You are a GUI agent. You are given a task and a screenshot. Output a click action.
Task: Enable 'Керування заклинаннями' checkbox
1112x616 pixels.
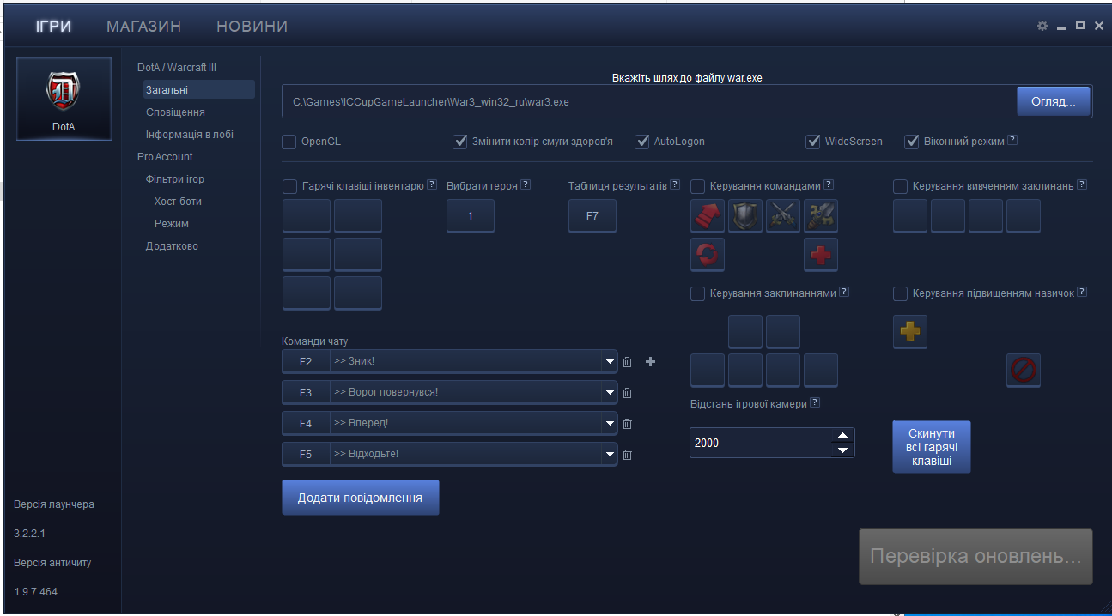tap(698, 294)
